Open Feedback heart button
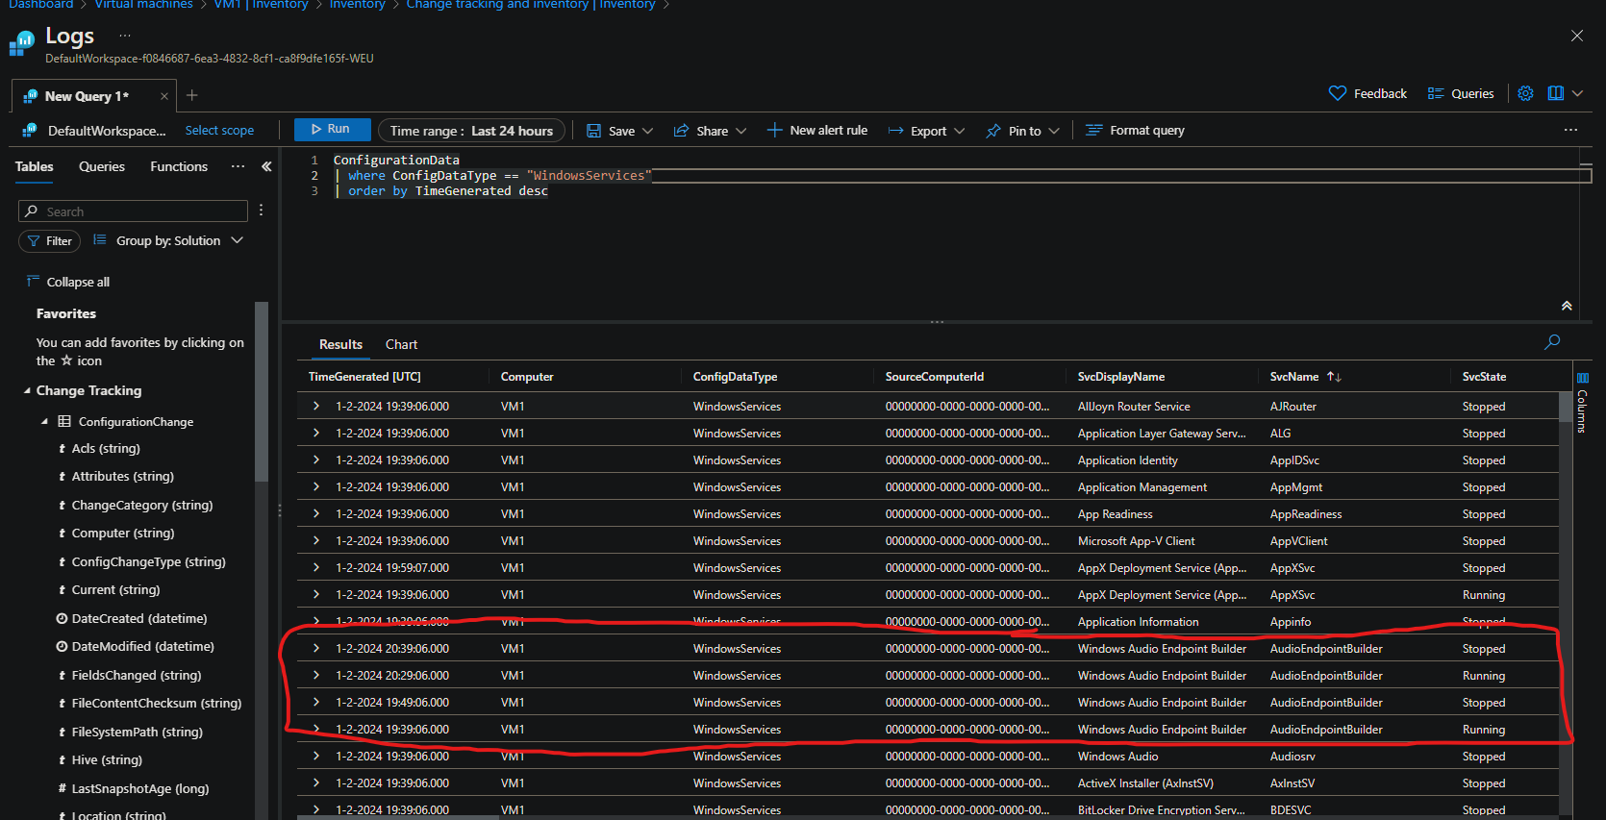 (1368, 93)
